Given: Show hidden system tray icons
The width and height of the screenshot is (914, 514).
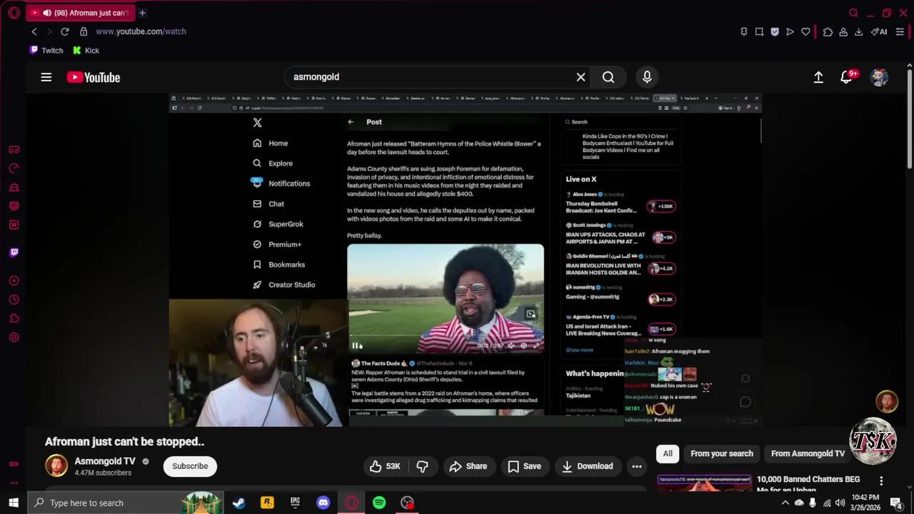Looking at the screenshot, I should coord(785,503).
